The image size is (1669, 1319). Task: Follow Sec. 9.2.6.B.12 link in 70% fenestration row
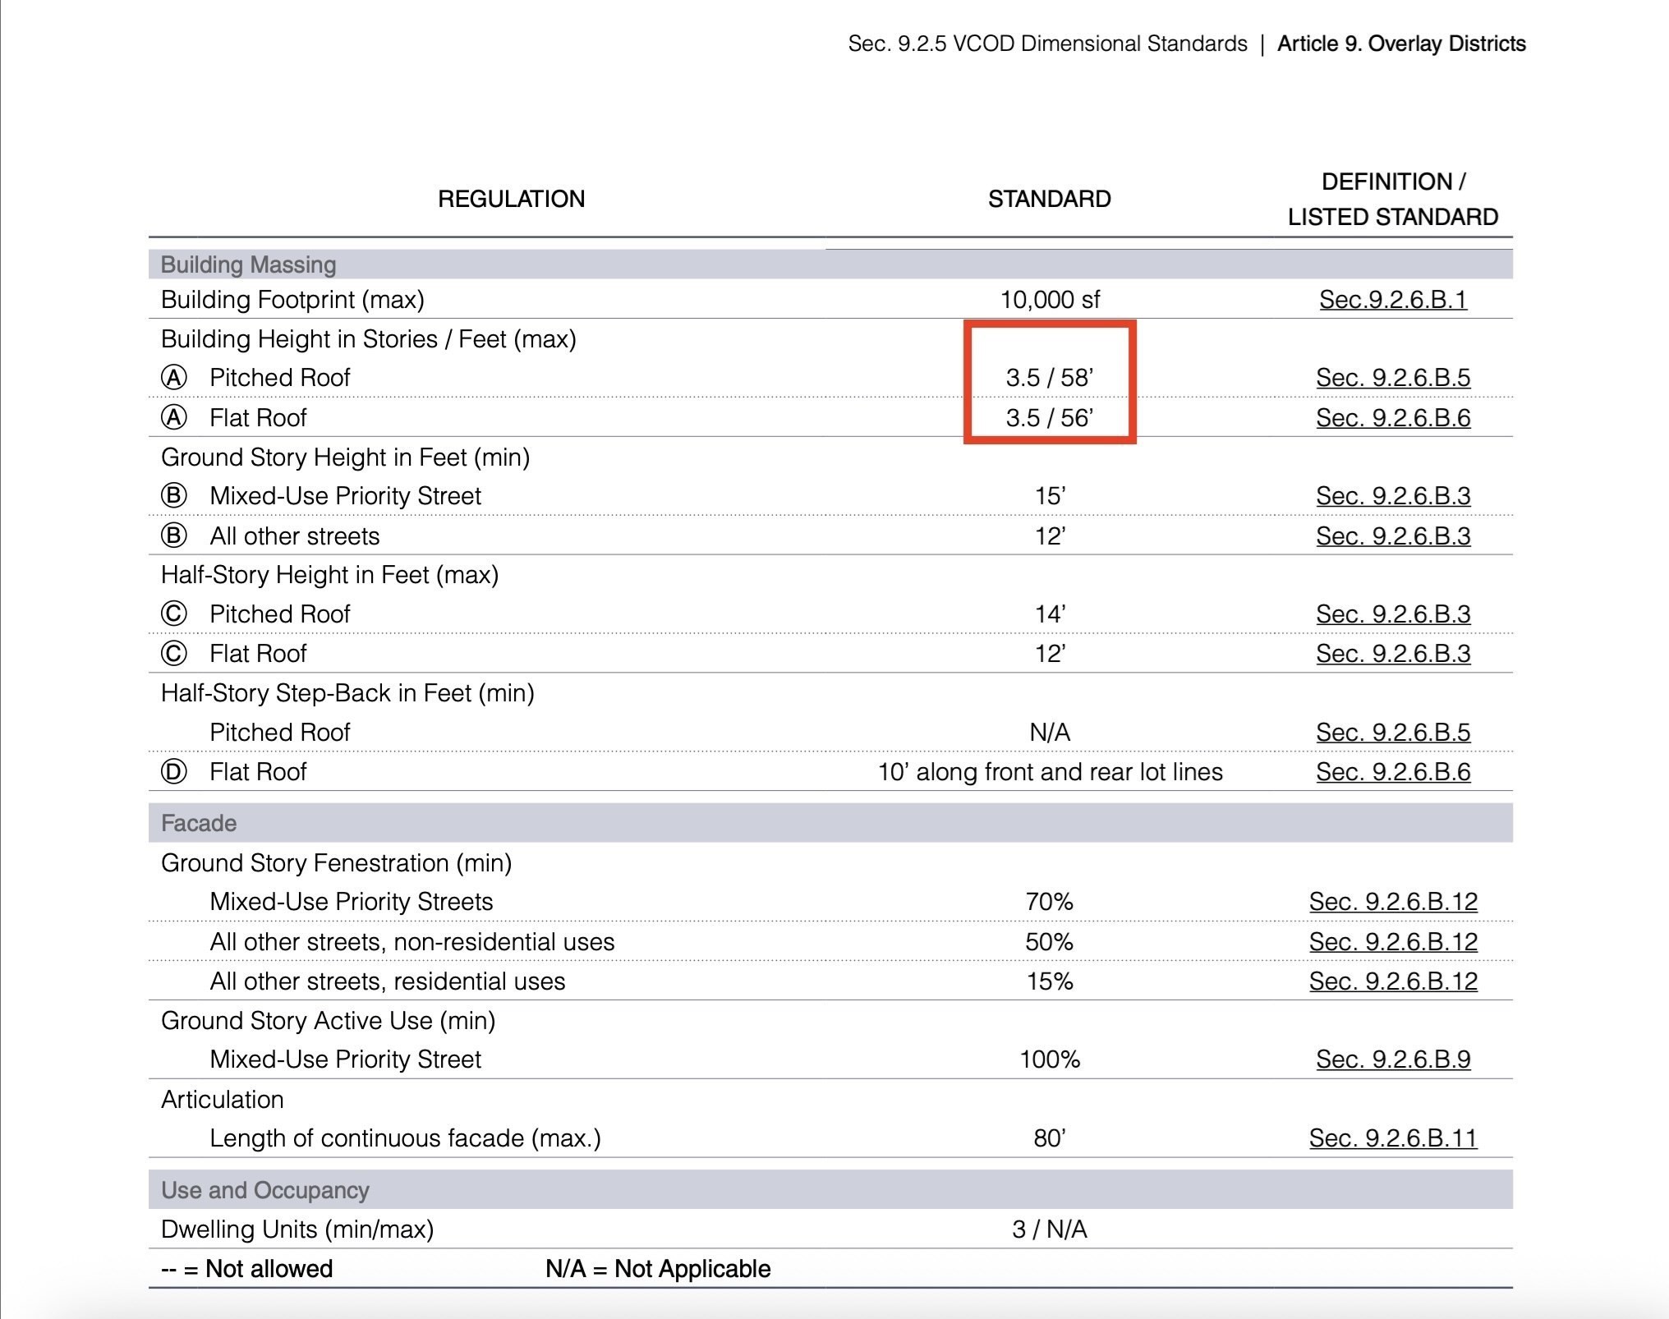coord(1393,902)
